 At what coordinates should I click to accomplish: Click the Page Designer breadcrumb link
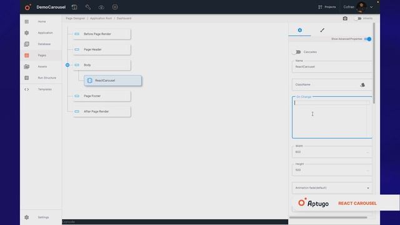click(x=75, y=18)
